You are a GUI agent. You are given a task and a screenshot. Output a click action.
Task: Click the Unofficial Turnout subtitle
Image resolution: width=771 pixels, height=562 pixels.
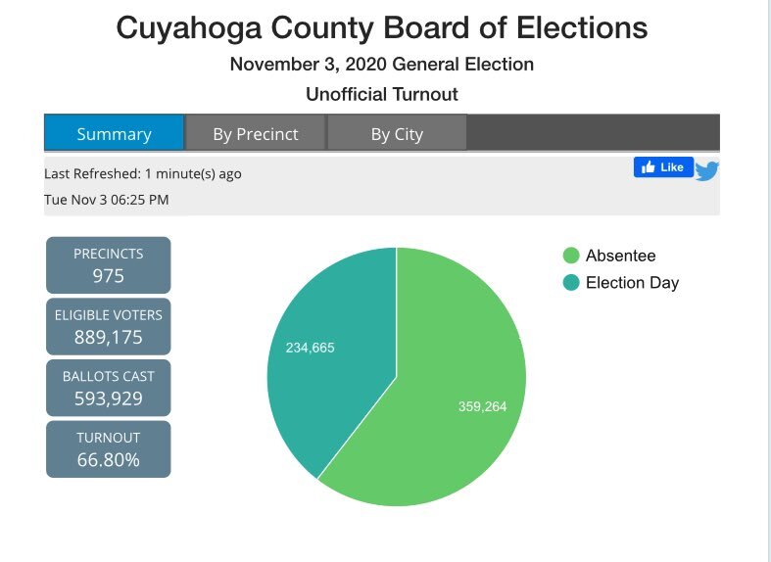(382, 94)
